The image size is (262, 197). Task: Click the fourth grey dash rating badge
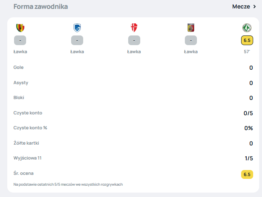coord(191,40)
